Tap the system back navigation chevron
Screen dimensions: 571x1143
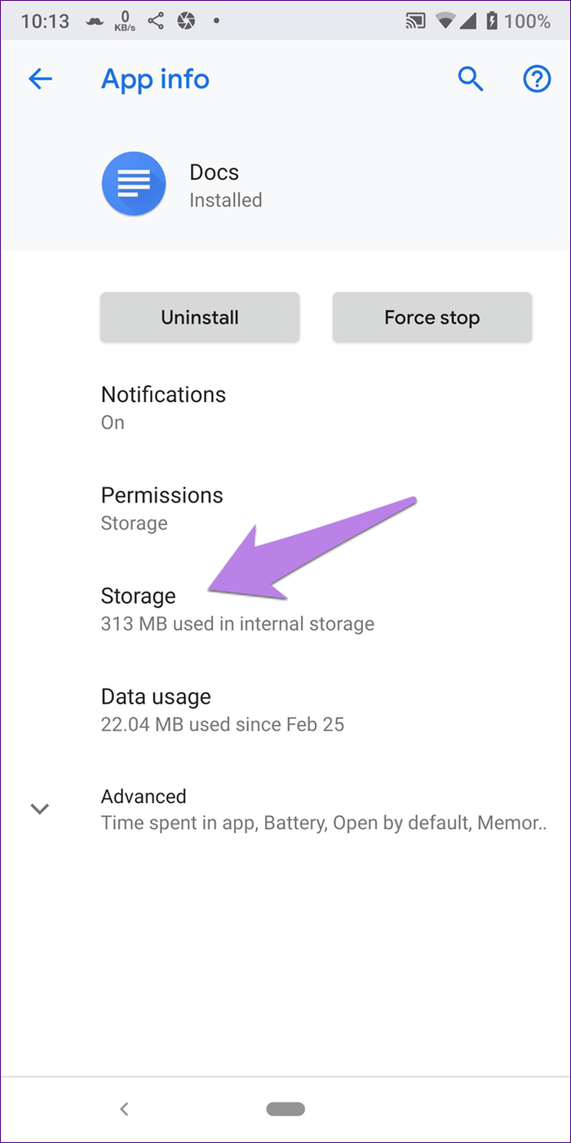[x=124, y=1109]
